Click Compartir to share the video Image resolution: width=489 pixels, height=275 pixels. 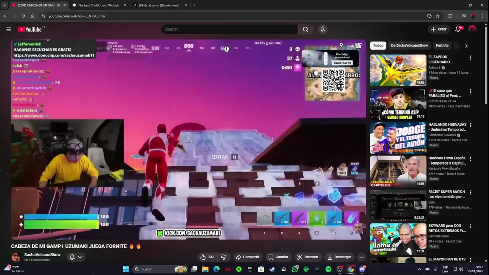point(247,257)
